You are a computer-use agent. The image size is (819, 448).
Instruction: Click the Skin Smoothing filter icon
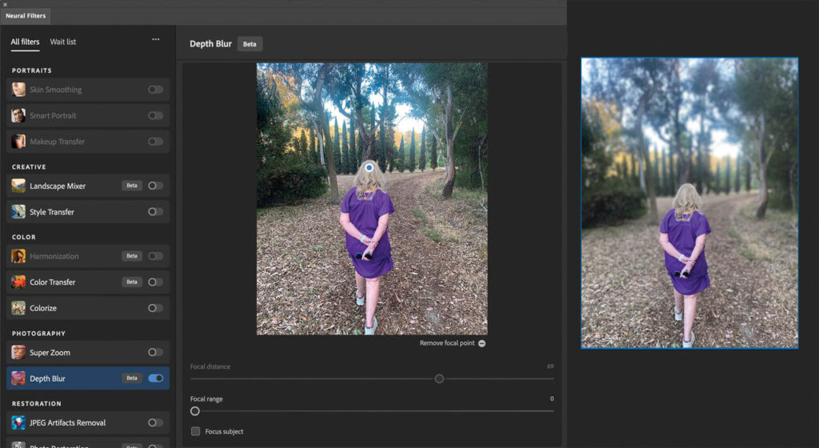pos(18,90)
